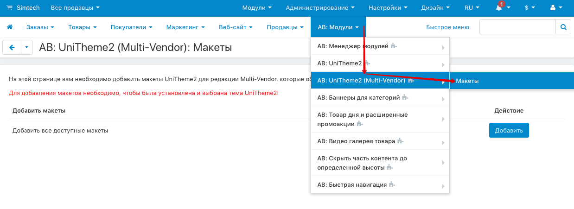The image size is (574, 209).
Task: Open the Модули top menu
Action: click(x=257, y=8)
